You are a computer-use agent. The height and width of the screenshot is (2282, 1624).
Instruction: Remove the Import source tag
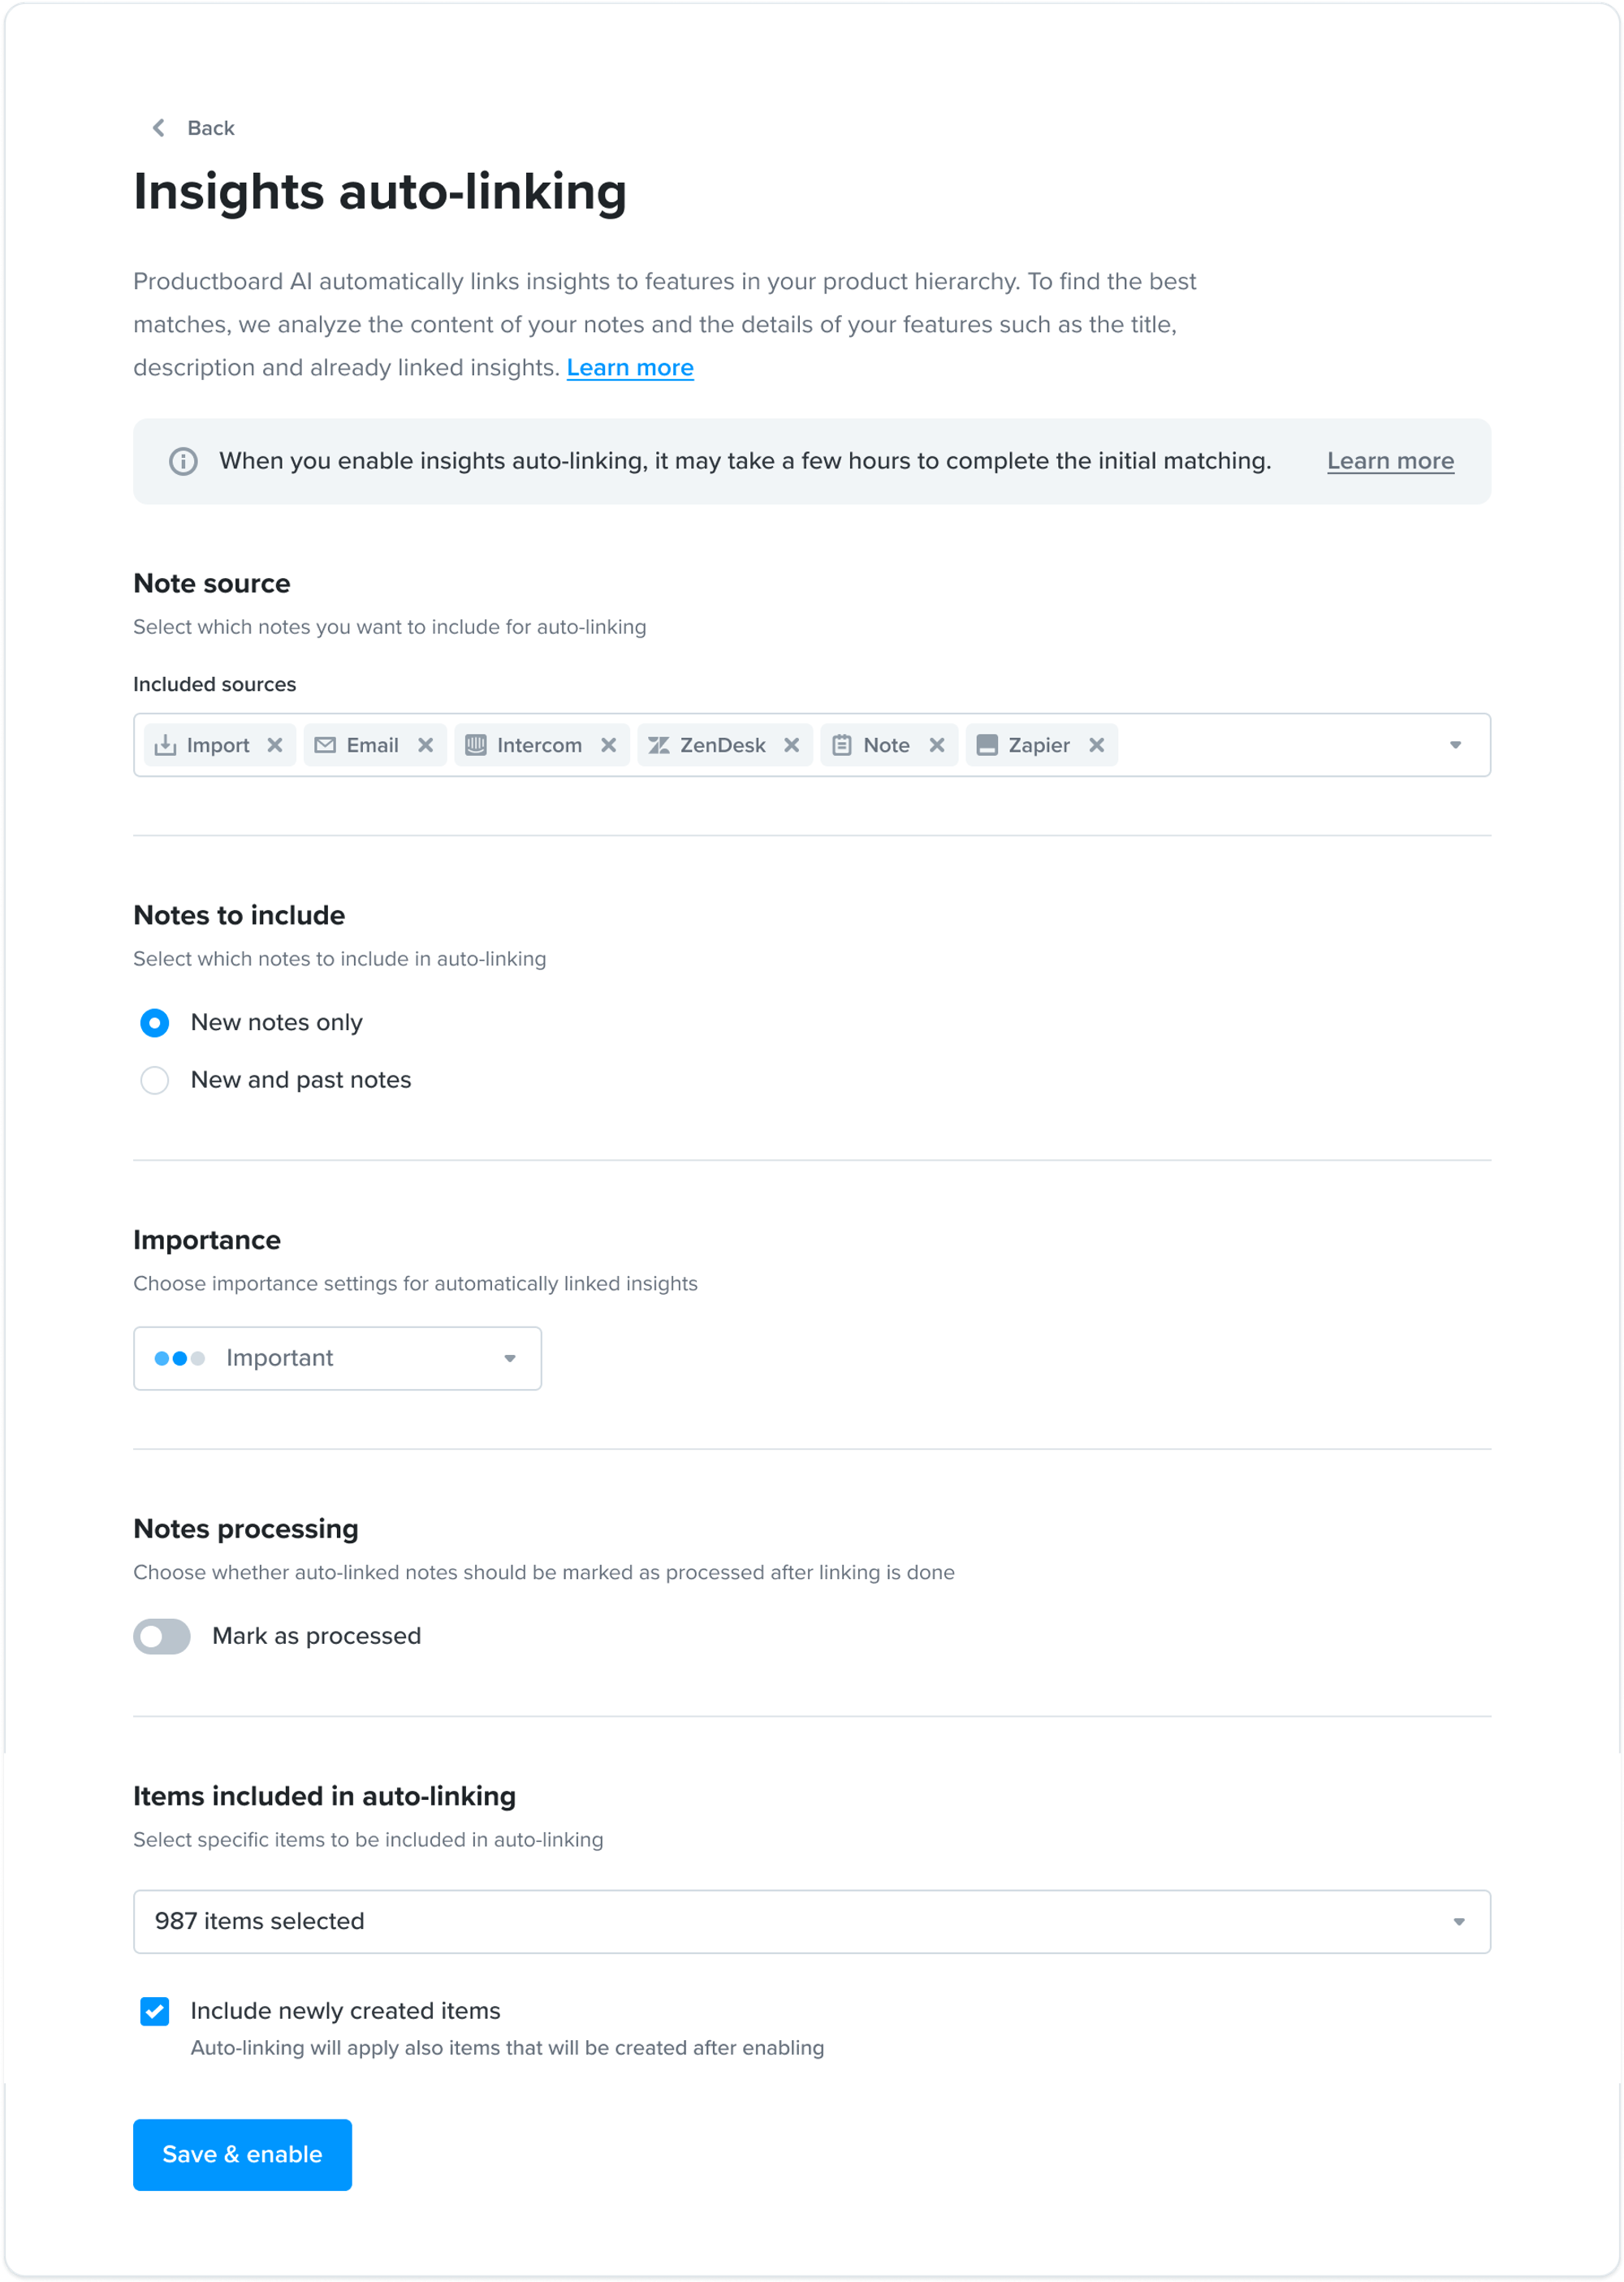coord(276,744)
